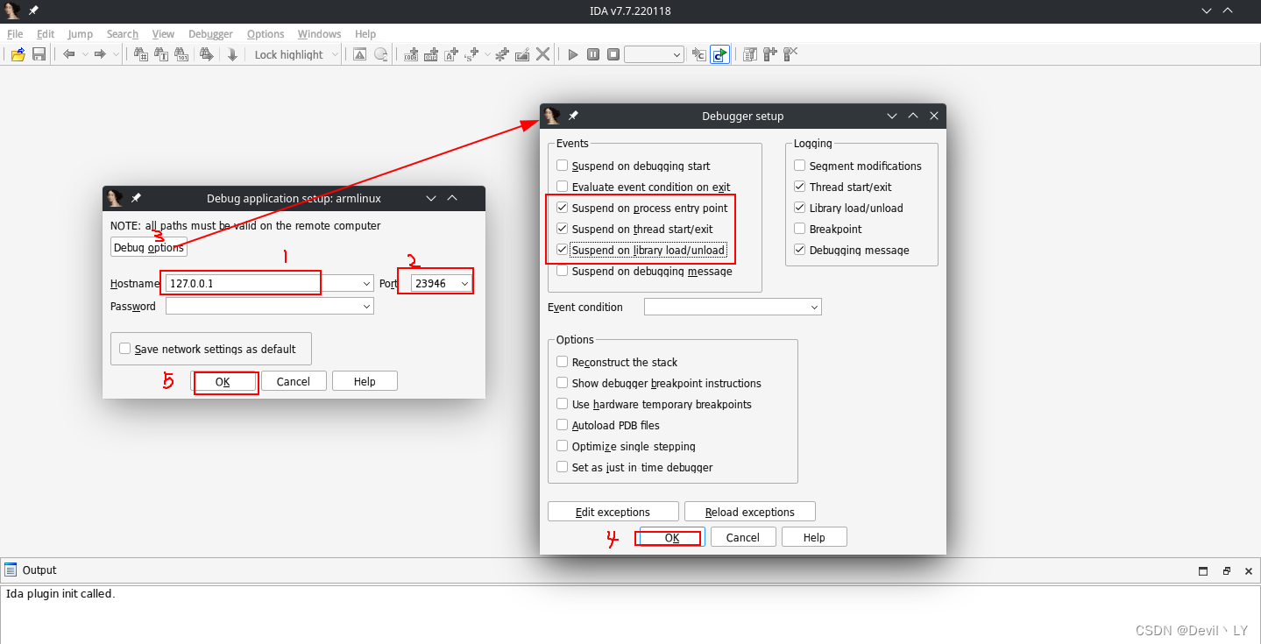1261x644 pixels.
Task: Click the Convert to code icon
Action: pyautogui.click(x=410, y=54)
